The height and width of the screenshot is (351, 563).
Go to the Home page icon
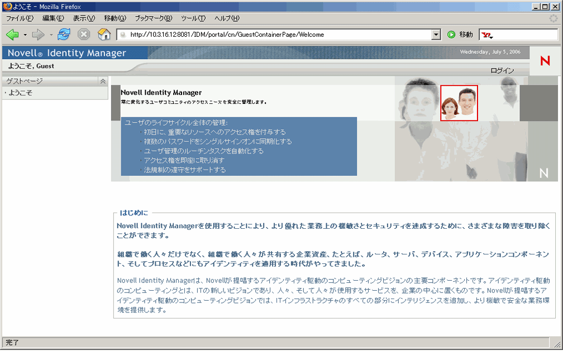104,35
